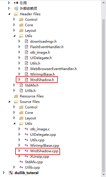
Task: Select the stb_image.c file name
Action: coord(40,129)
